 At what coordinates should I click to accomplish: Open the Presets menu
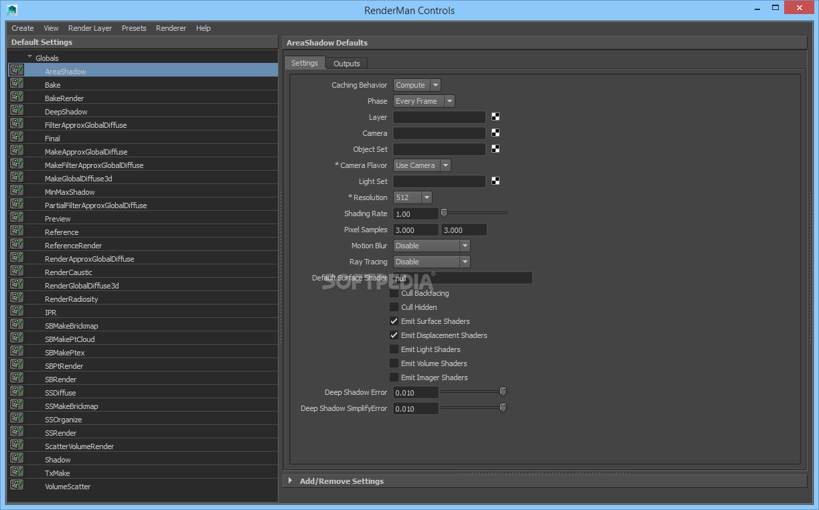pyautogui.click(x=134, y=28)
